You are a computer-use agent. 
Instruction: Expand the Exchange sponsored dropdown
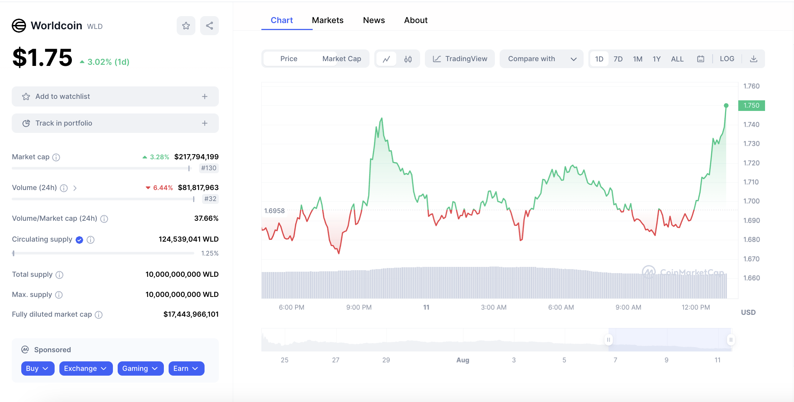[85, 368]
